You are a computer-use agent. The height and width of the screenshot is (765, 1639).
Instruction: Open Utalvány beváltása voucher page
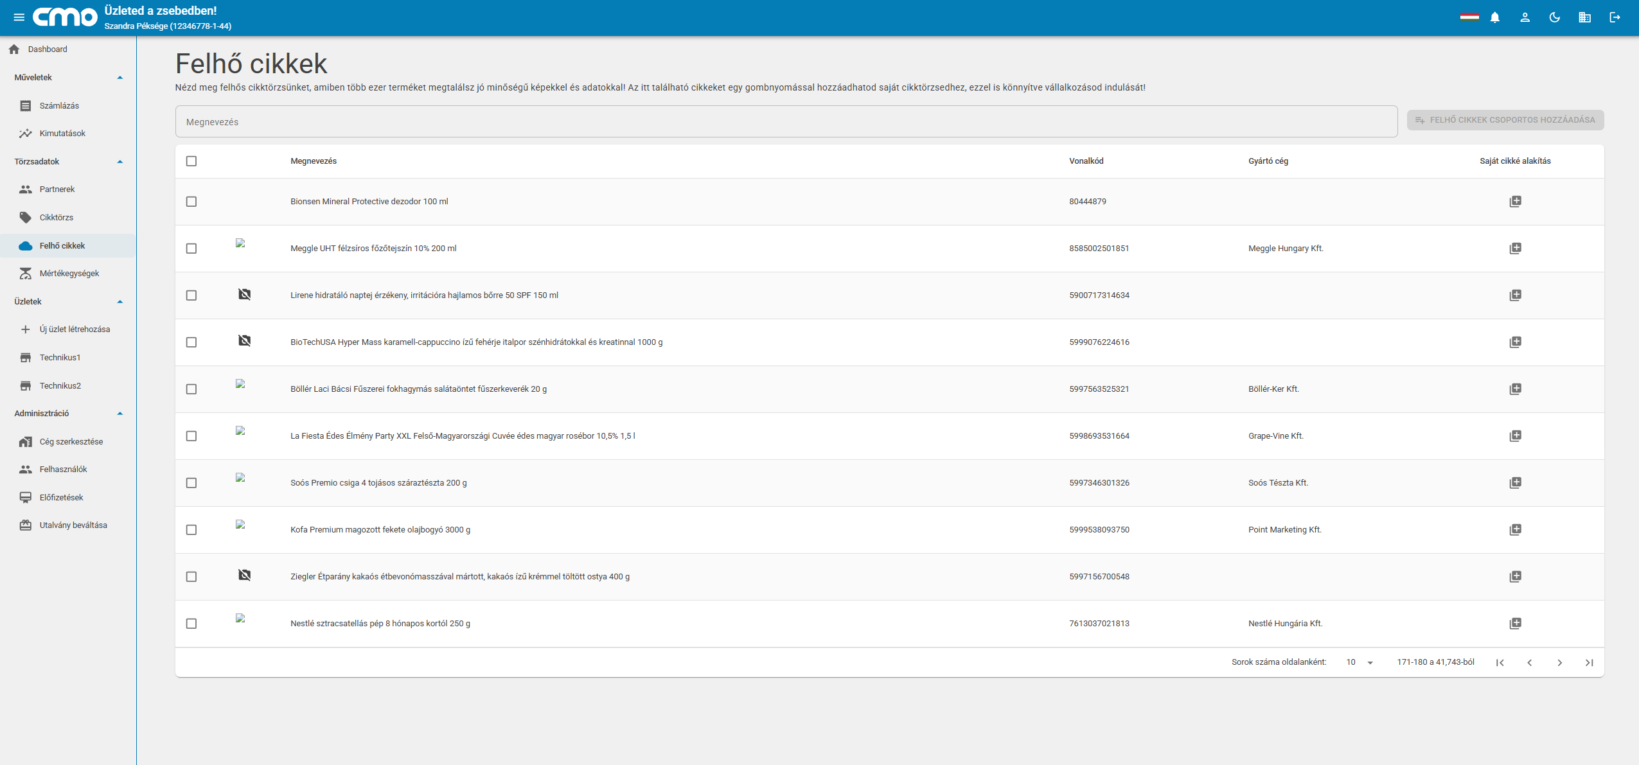(x=68, y=525)
